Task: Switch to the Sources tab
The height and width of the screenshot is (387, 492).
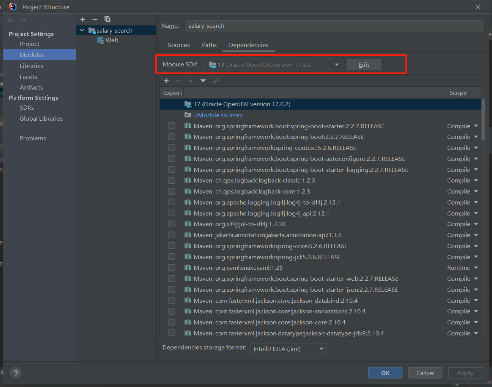Action: click(x=179, y=45)
